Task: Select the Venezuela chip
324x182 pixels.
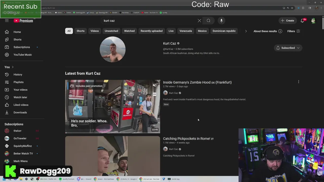Action: coord(186,31)
